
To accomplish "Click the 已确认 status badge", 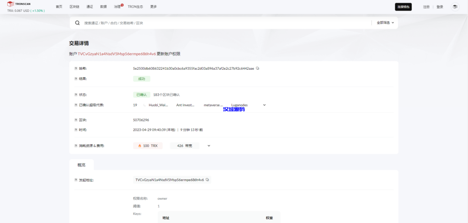I will pyautogui.click(x=142, y=95).
